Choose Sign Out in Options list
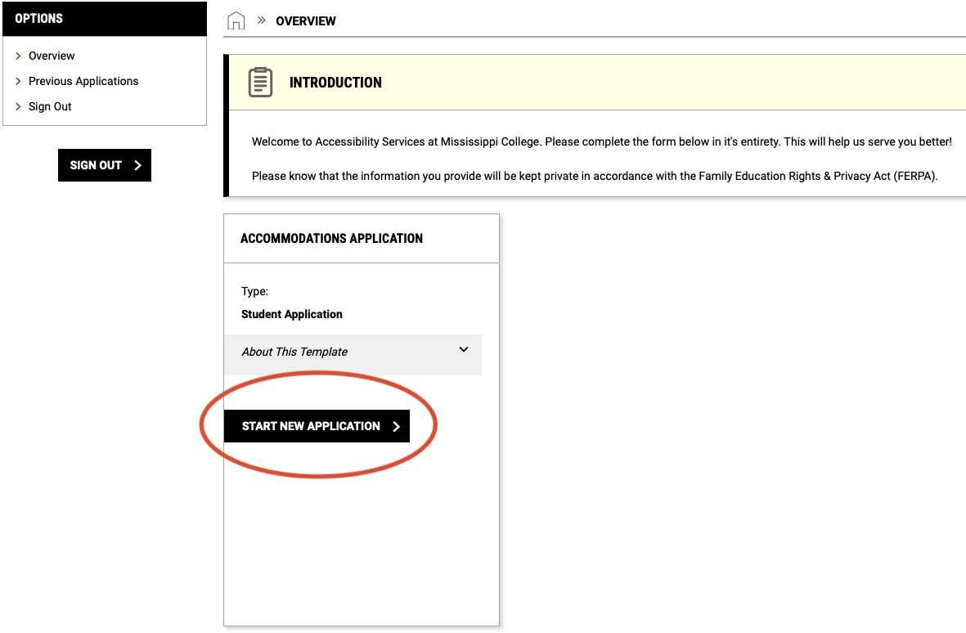This screenshot has width=966, height=633. (x=50, y=106)
